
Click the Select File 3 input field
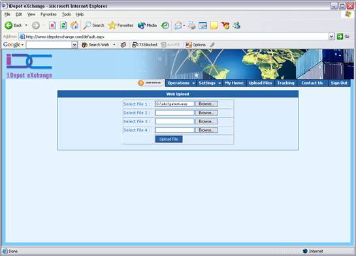coord(175,122)
